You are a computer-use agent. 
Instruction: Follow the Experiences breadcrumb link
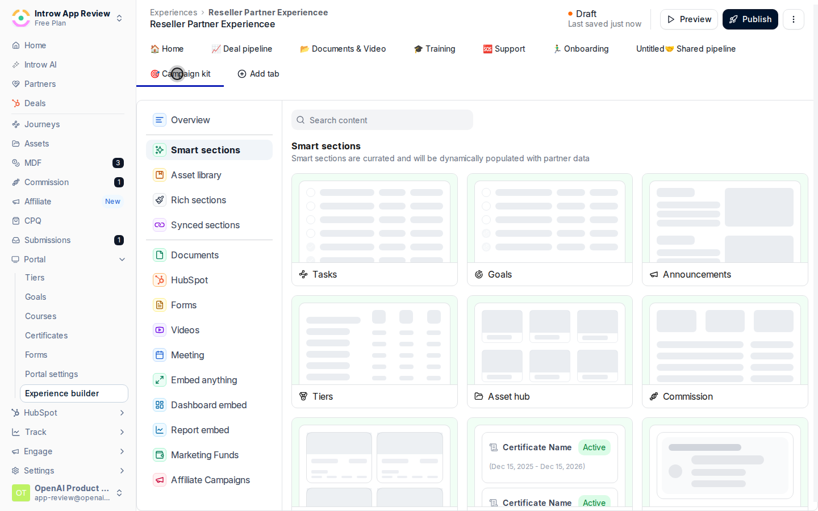[173, 12]
